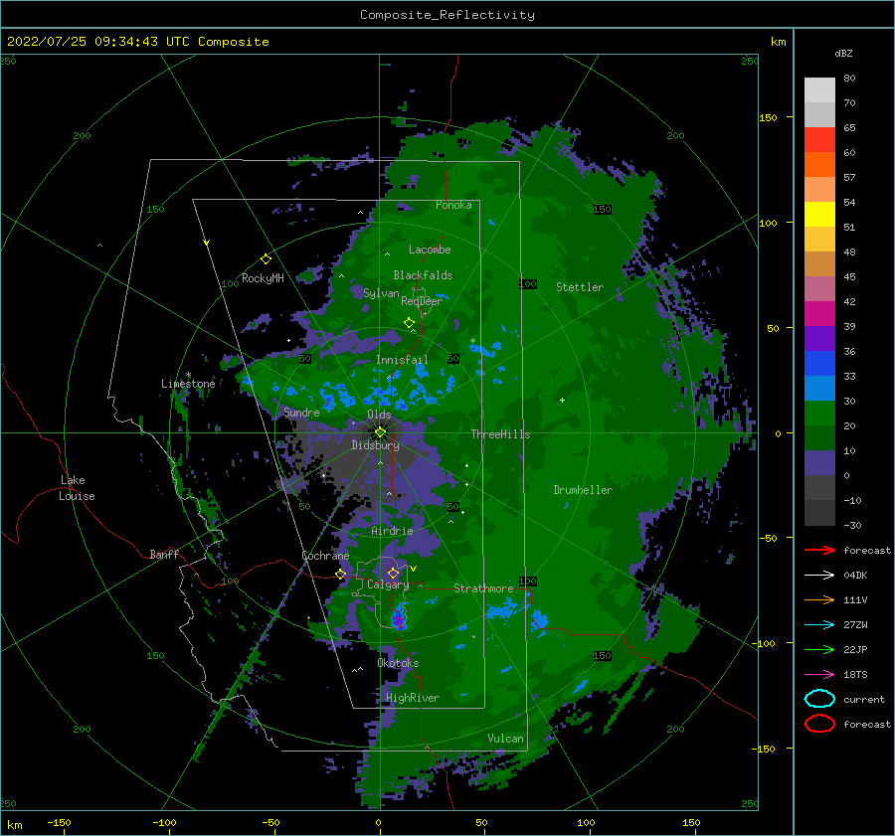Click the ThreeHills label

(500, 434)
